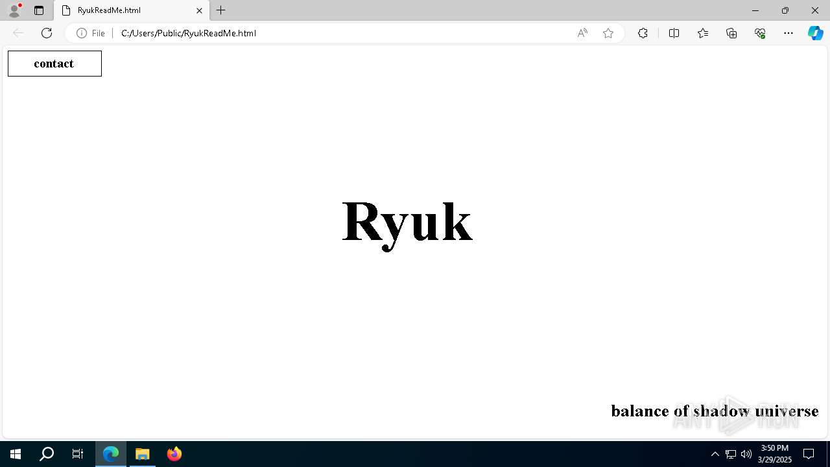The image size is (830, 467).
Task: Add this page to favorites star
Action: pos(608,33)
